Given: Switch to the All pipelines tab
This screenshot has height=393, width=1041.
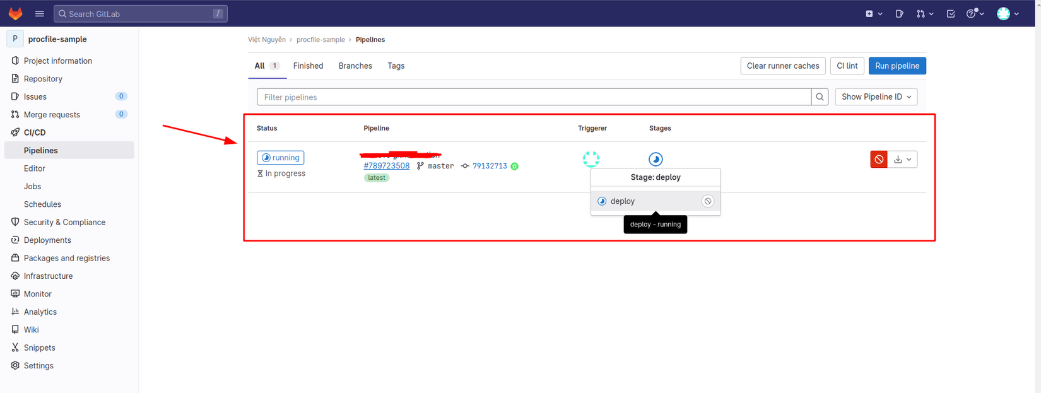Looking at the screenshot, I should click(267, 66).
